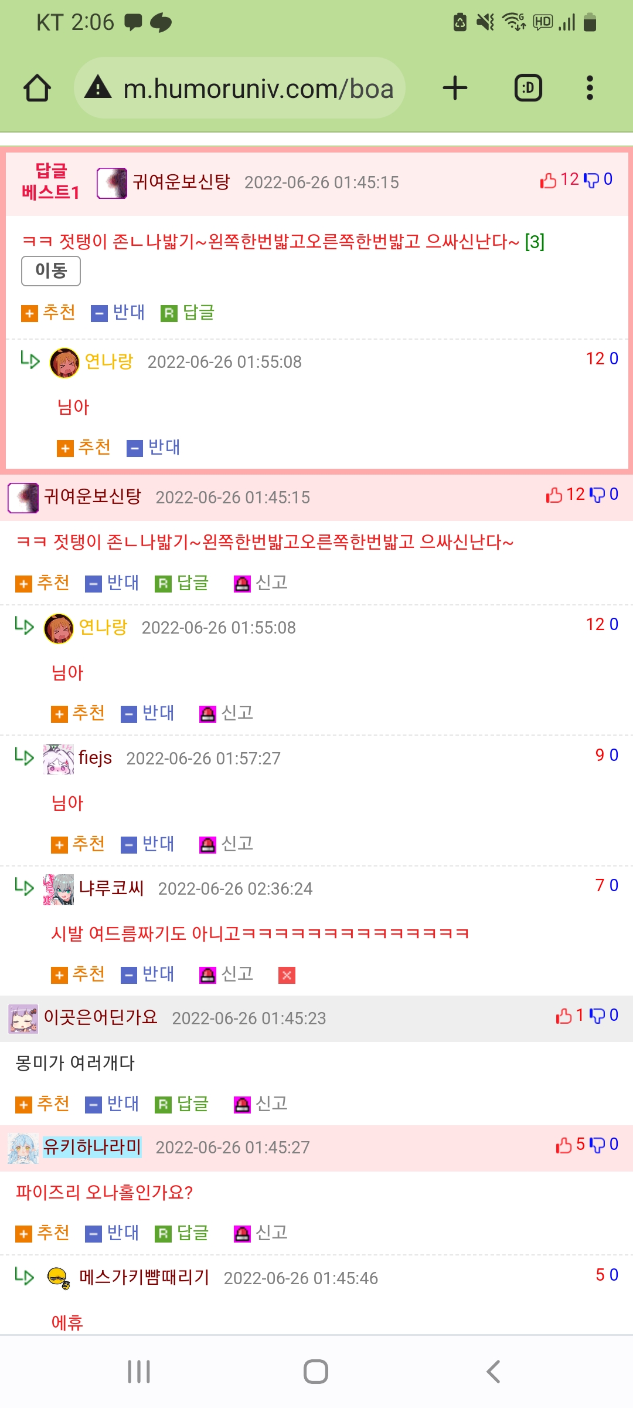Reply to 이곳은어딘가요 comment with 답글
The width and height of the screenshot is (633, 1408).
pos(182,1104)
